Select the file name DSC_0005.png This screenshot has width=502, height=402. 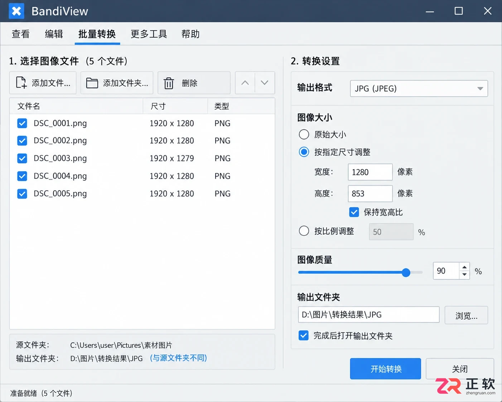pyautogui.click(x=60, y=194)
